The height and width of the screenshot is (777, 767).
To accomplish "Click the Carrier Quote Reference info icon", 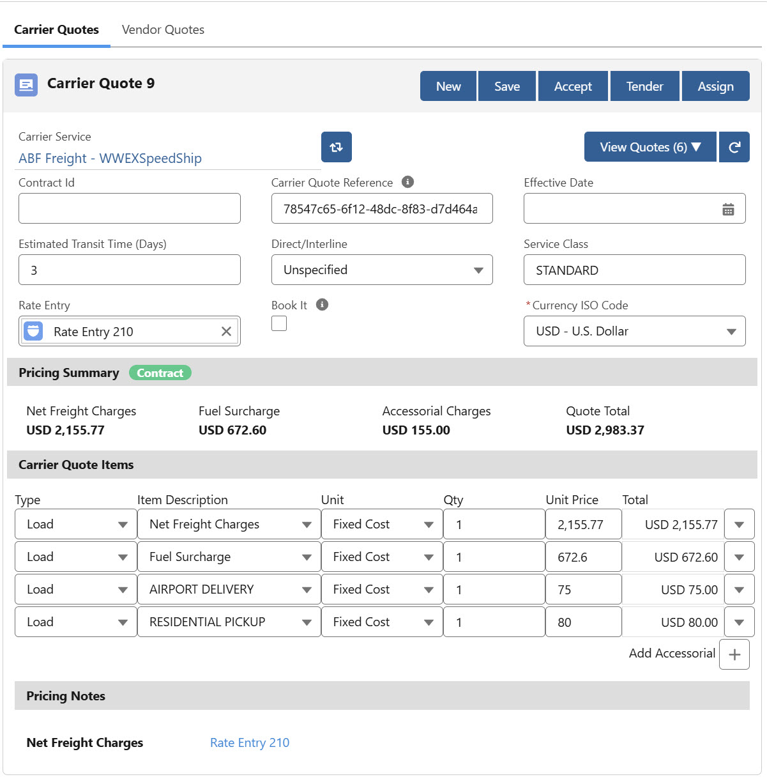I will (x=407, y=182).
